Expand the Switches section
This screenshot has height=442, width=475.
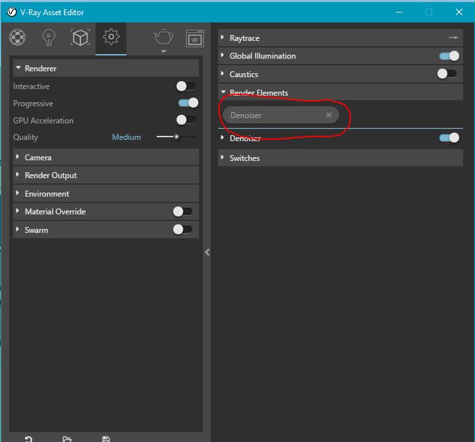tap(341, 158)
